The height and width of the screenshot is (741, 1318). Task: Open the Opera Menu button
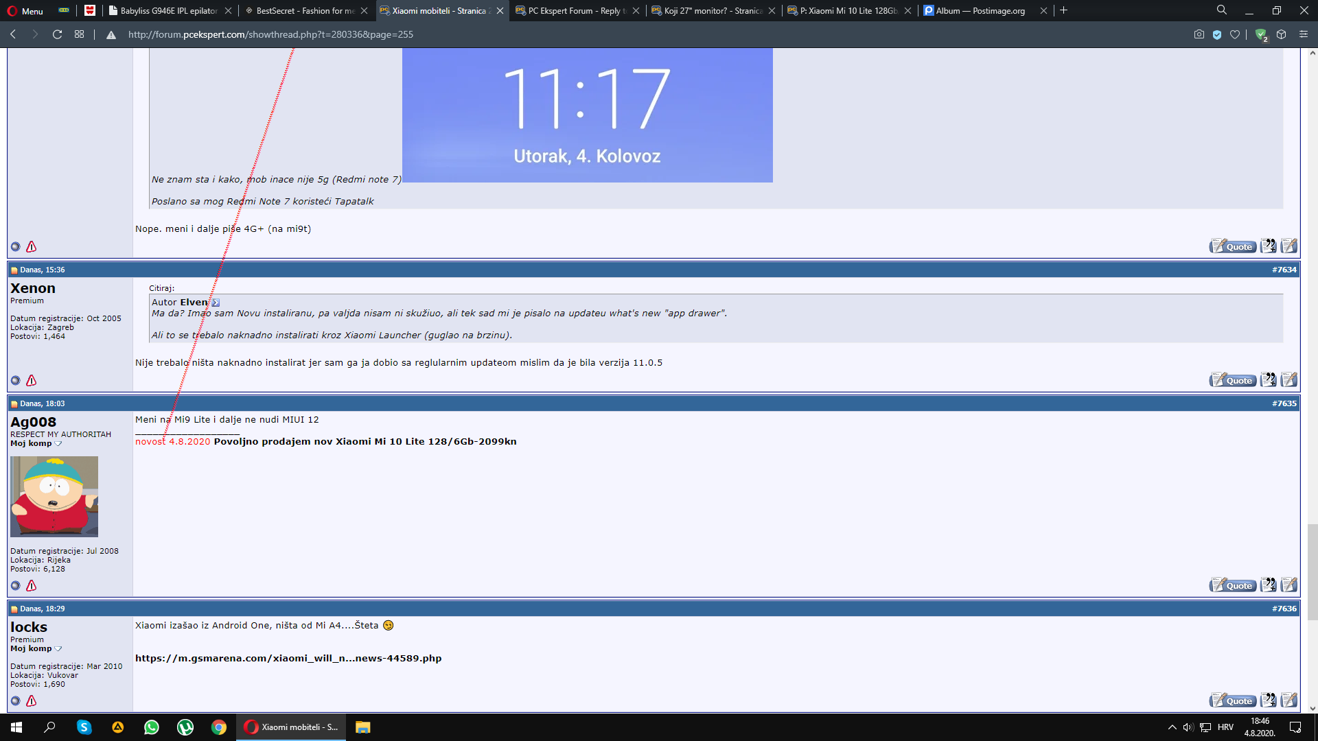[25, 11]
